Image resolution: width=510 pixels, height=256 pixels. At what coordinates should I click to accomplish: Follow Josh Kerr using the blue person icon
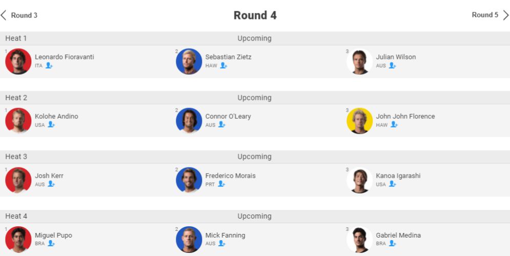pos(51,184)
